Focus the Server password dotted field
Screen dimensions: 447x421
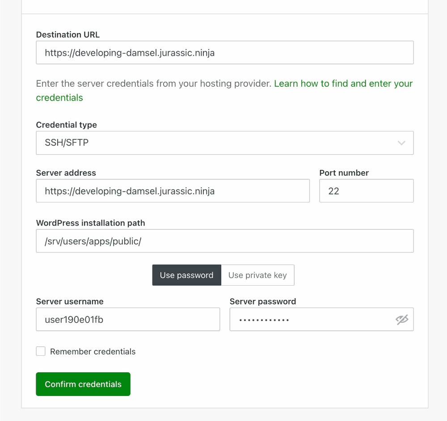pyautogui.click(x=311, y=320)
